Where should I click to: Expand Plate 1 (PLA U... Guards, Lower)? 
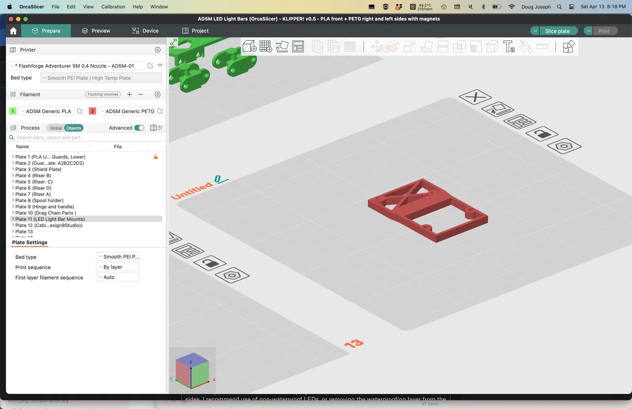tap(13, 157)
